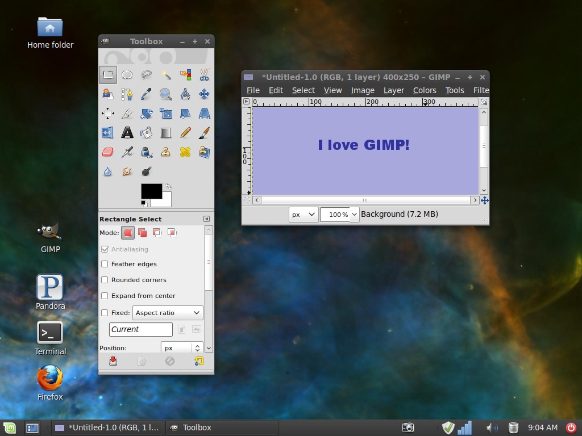Click Toolbox button in the taskbar
The height and width of the screenshot is (436, 582).
click(x=223, y=427)
